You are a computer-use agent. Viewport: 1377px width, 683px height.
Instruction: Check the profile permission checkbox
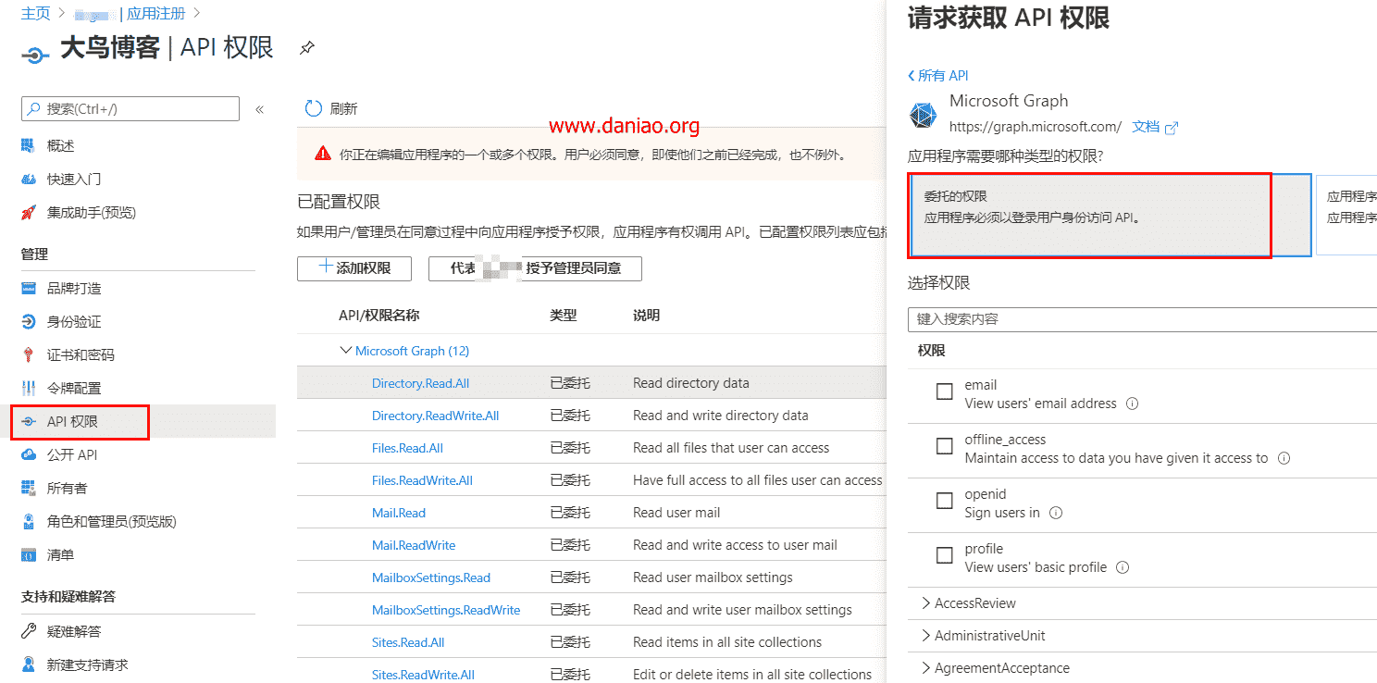click(x=944, y=555)
